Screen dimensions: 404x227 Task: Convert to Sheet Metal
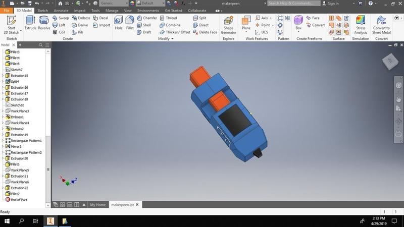[381, 25]
